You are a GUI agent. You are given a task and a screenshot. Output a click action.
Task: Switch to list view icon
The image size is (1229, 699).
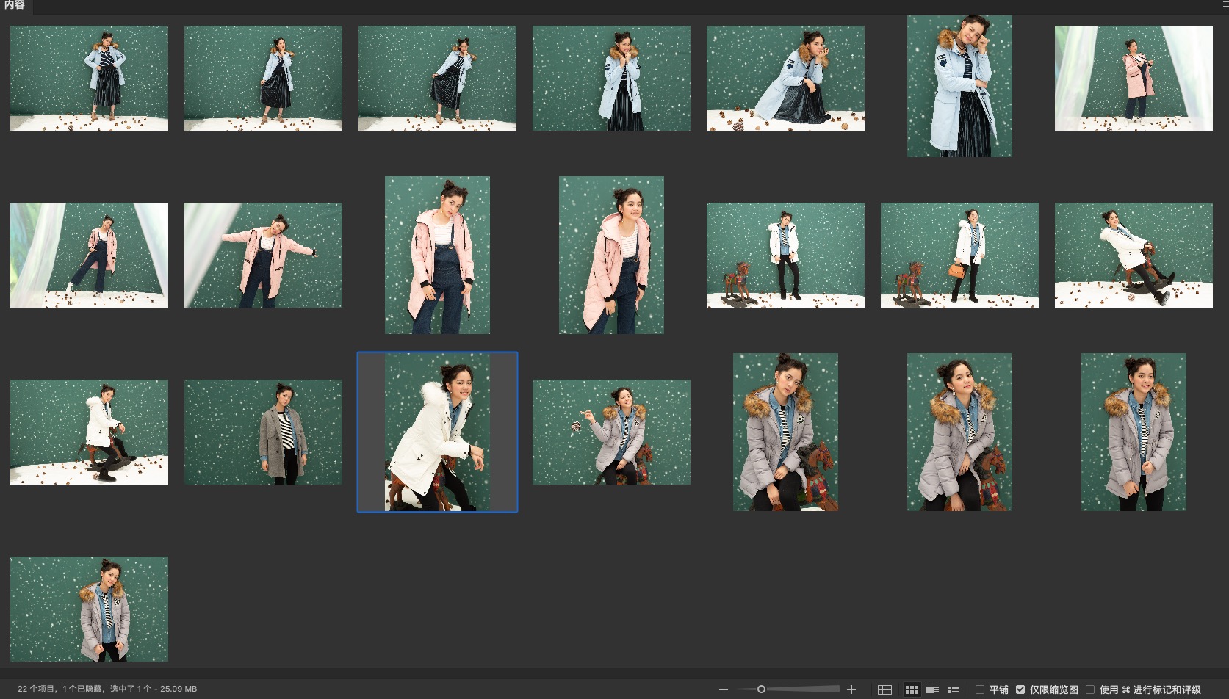point(954,689)
